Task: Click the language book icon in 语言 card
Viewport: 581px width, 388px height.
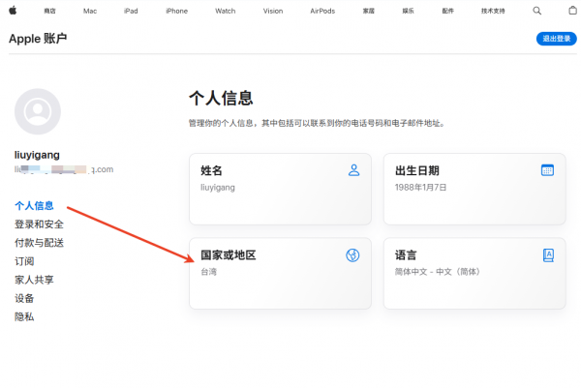Action: [x=548, y=255]
